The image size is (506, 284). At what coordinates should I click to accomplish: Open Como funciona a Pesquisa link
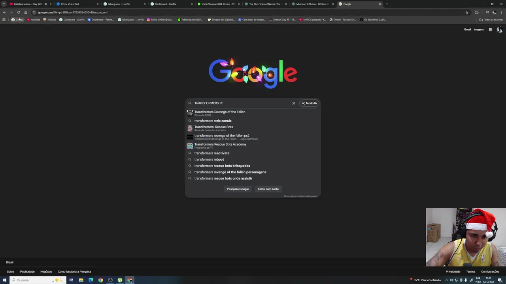click(x=74, y=271)
